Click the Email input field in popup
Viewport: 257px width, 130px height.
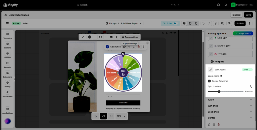click(123, 97)
